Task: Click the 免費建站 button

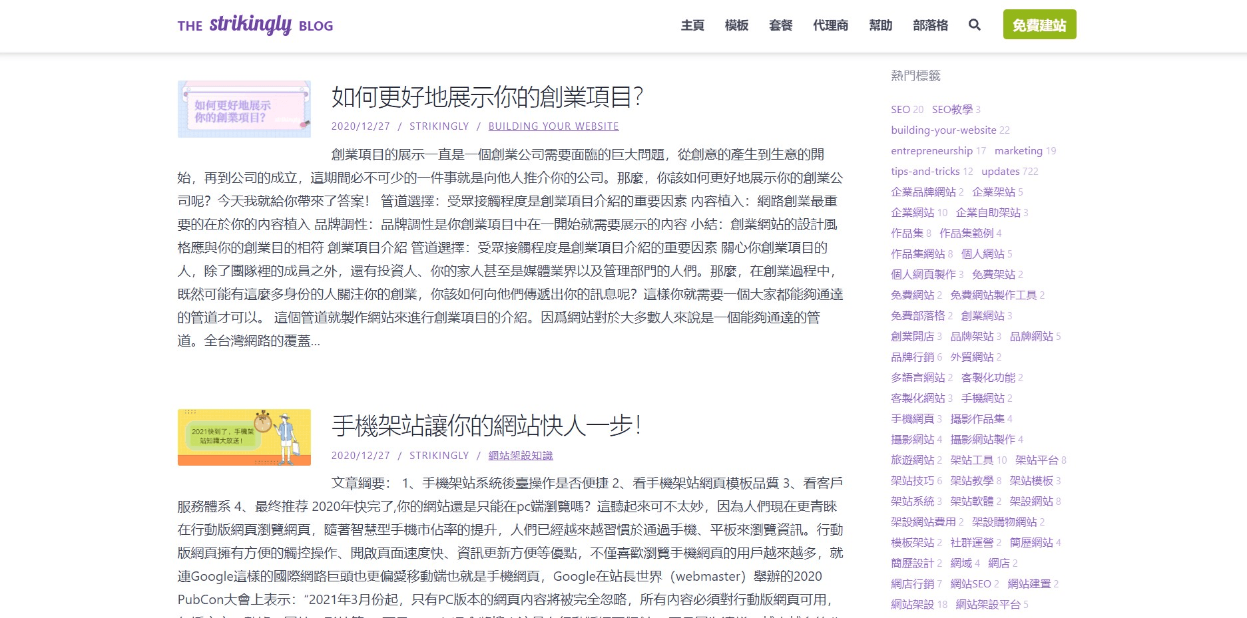Action: 1039,25
